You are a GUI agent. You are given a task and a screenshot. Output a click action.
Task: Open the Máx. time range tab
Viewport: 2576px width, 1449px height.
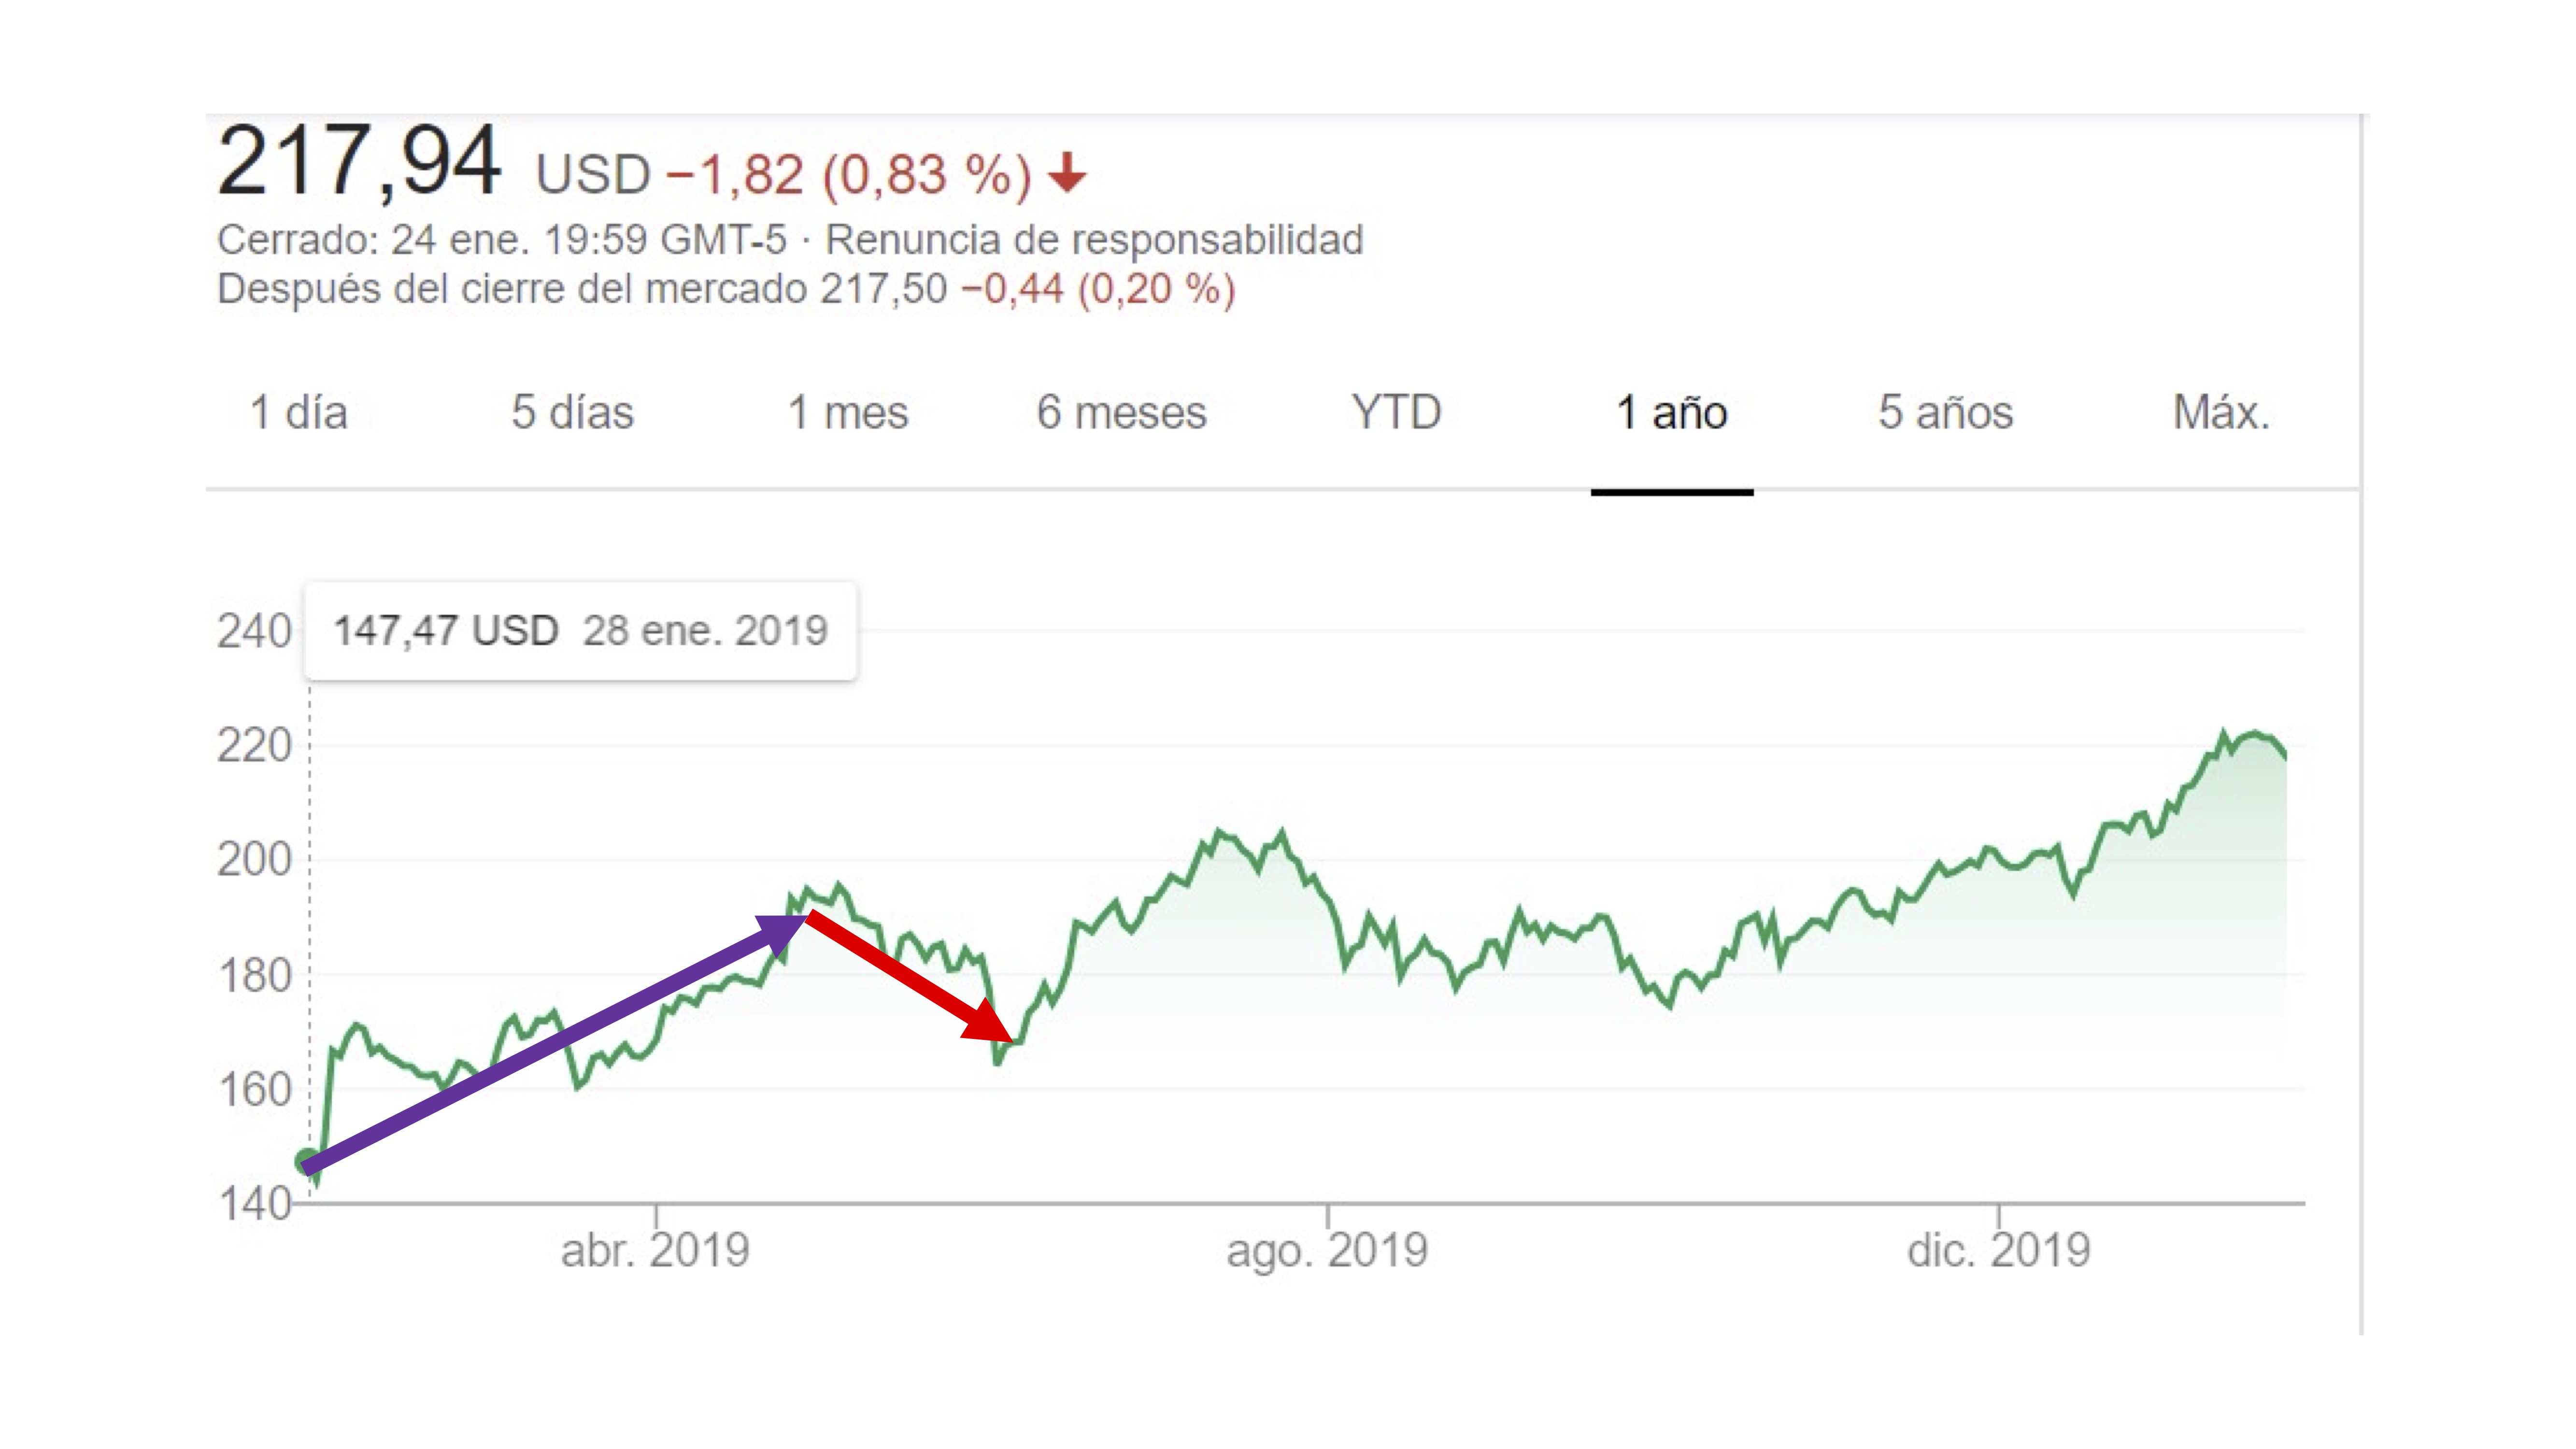tap(2221, 413)
